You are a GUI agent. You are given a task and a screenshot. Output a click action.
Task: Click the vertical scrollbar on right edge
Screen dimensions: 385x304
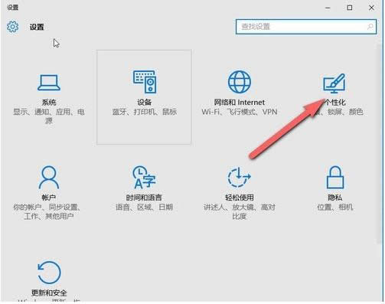coord(380,143)
